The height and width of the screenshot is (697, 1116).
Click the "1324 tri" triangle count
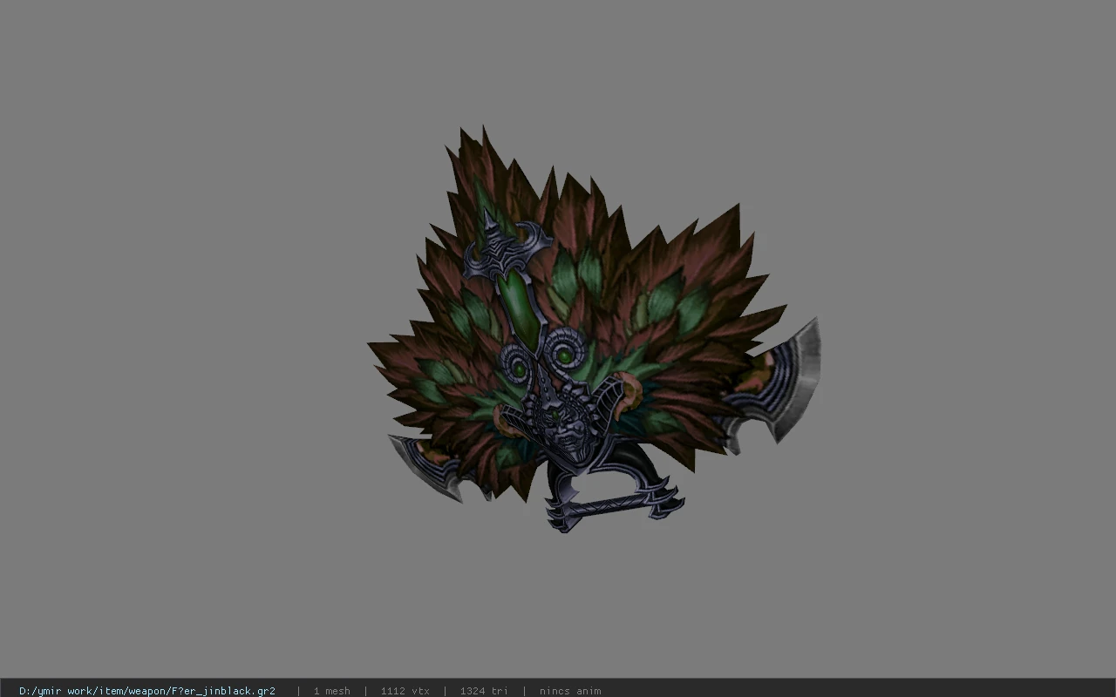pyautogui.click(x=484, y=691)
